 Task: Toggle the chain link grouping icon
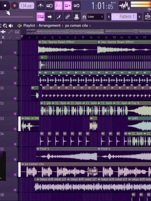67,17
